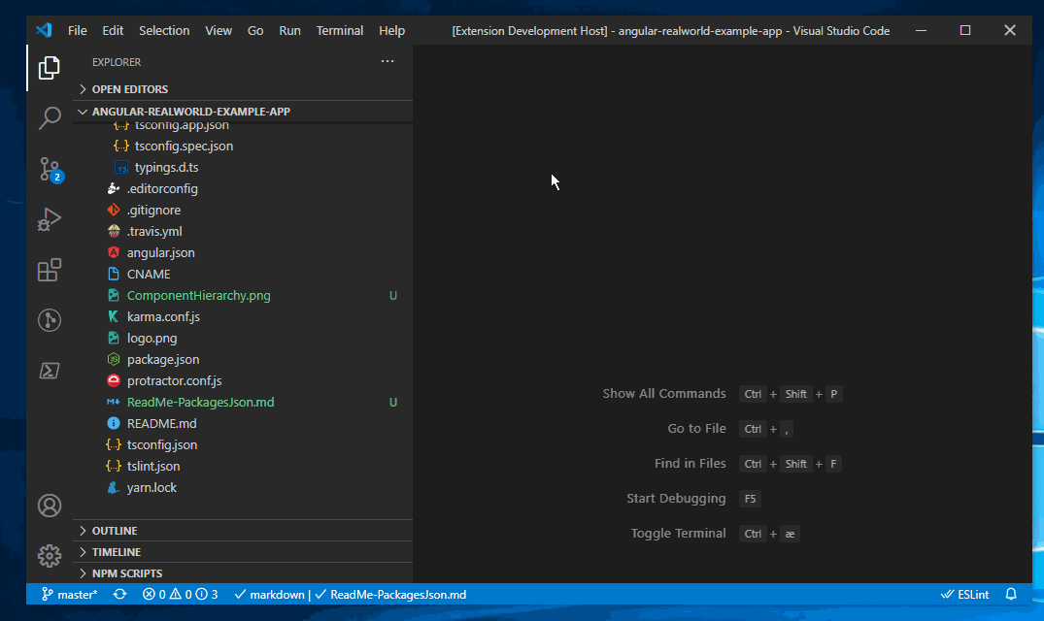Image resolution: width=1044 pixels, height=621 pixels.
Task: Open the Run menu
Action: 289,31
